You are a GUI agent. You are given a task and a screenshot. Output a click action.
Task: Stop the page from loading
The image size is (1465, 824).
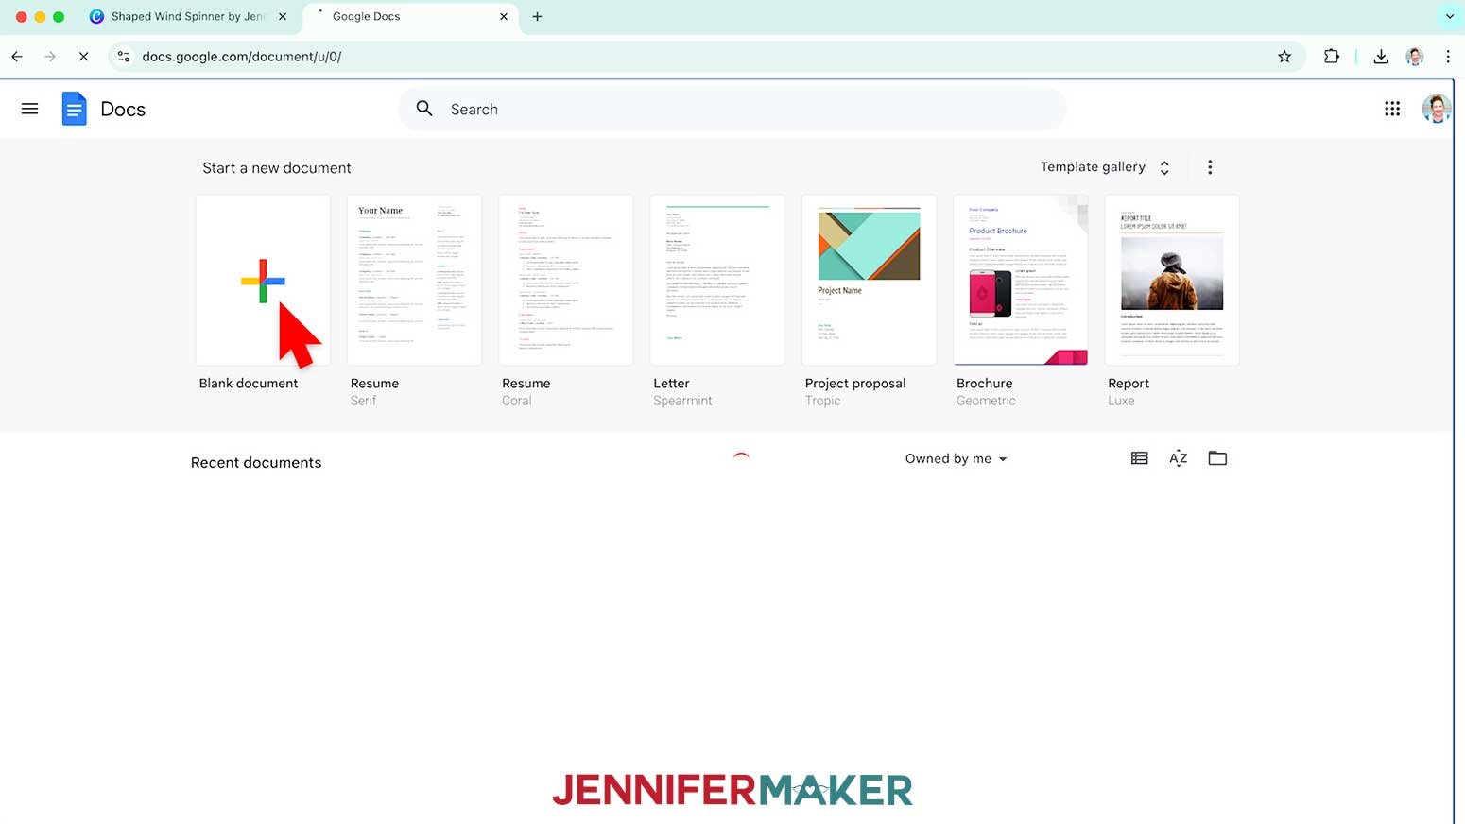pos(83,57)
